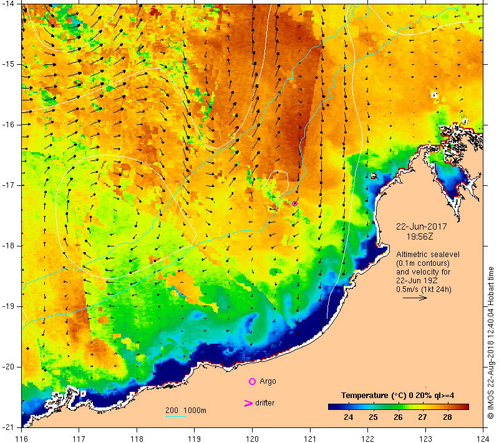Click the '124' longitude axis label
Viewport: 499px width, 443px height.
pos(483,439)
